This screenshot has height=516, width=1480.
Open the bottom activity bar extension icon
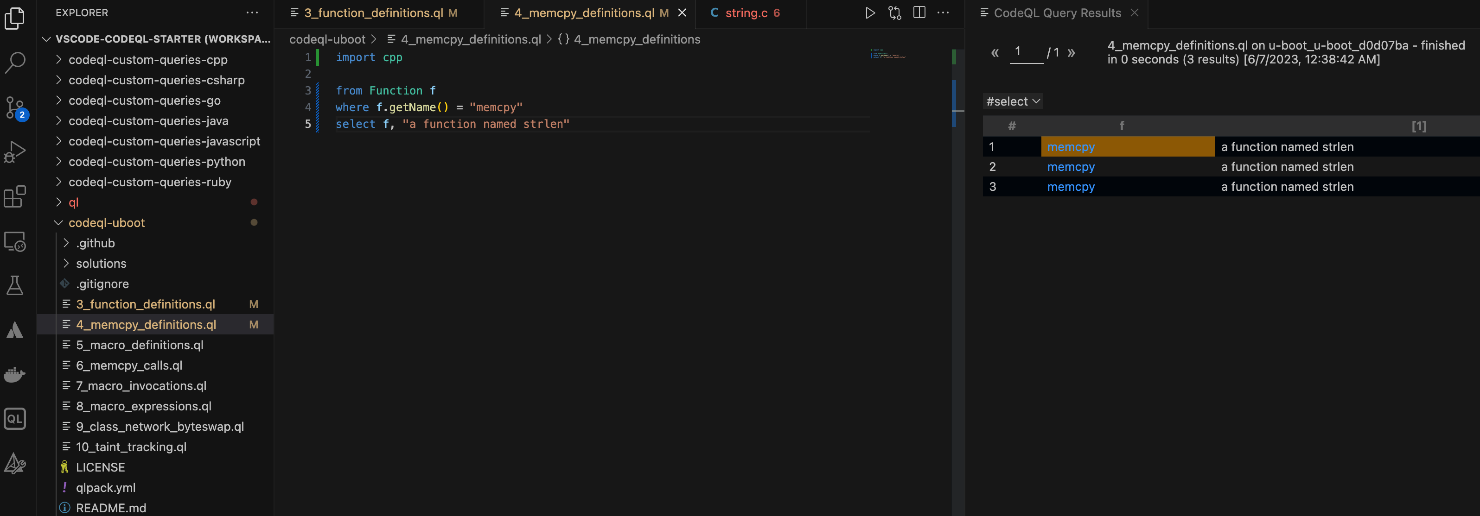tap(14, 463)
